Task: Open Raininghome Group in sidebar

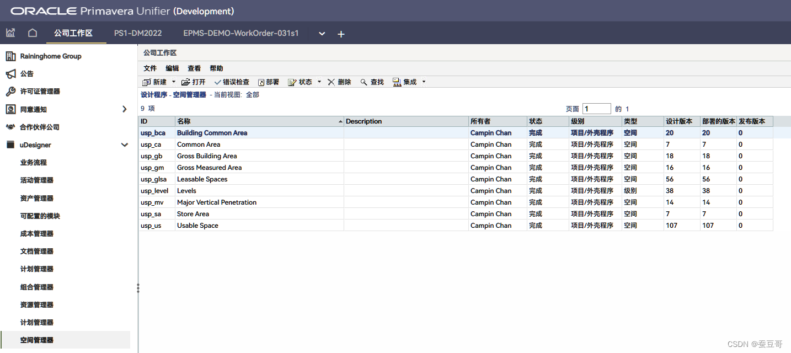Action: [x=51, y=56]
